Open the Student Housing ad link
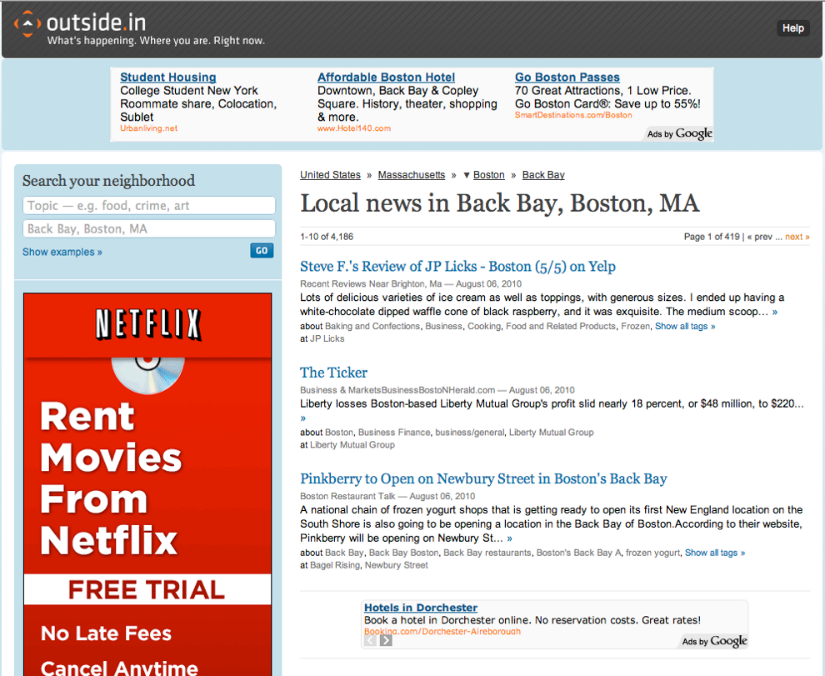Image resolution: width=825 pixels, height=676 pixels. click(167, 78)
